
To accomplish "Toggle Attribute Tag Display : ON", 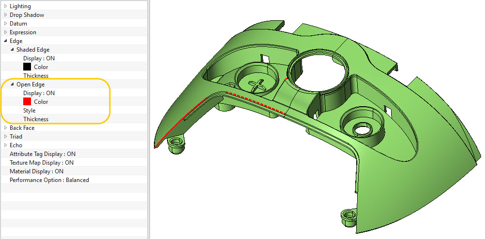I will coord(43,154).
